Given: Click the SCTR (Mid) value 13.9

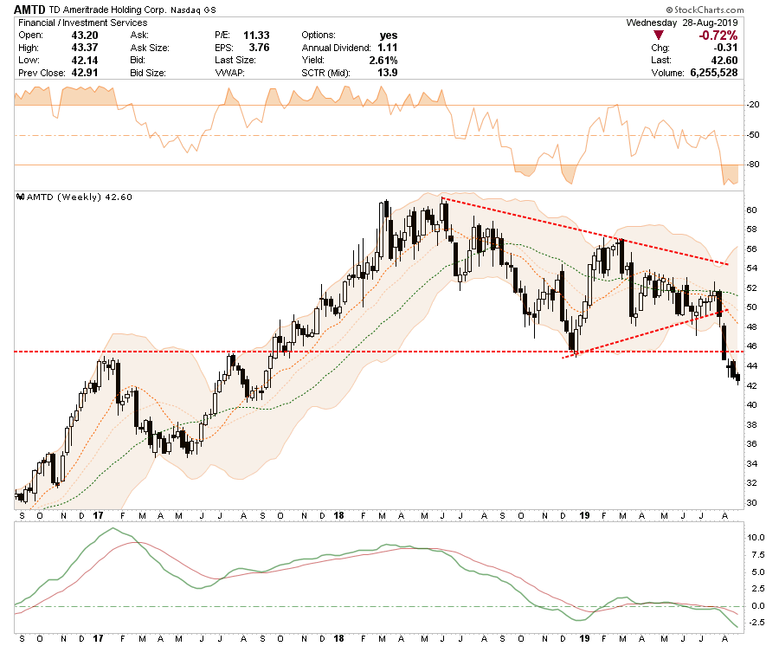Looking at the screenshot, I should click(388, 73).
